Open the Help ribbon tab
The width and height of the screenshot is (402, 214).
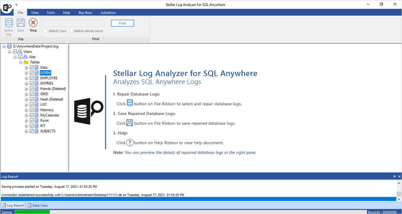tap(67, 13)
